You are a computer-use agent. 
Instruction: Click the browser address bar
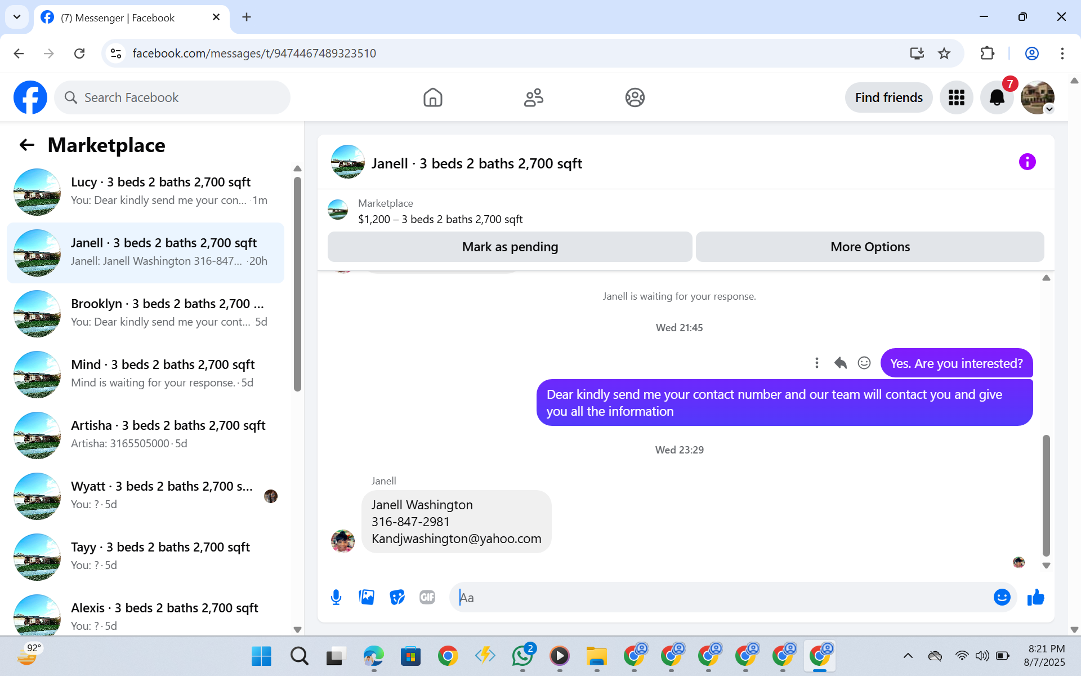tap(507, 54)
